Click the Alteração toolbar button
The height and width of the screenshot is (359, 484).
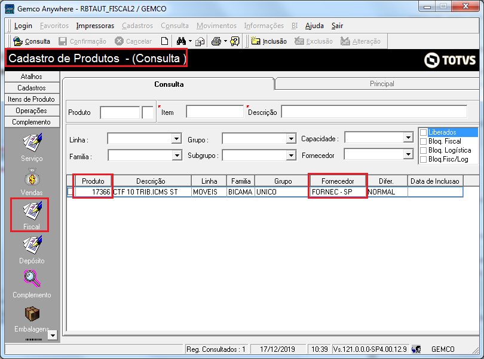[360, 41]
